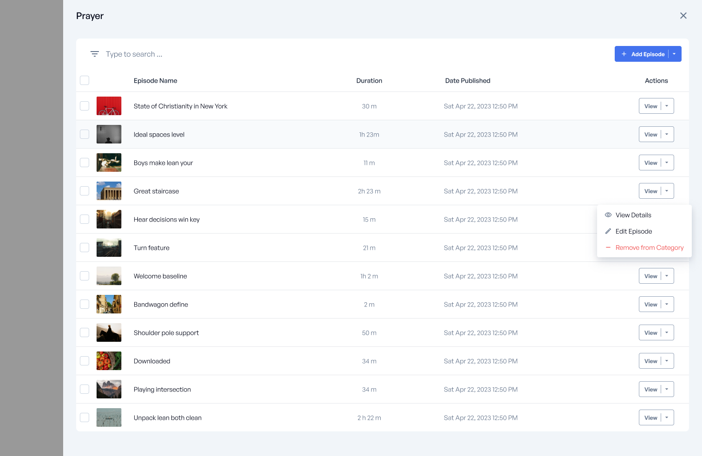Click the filter icon beside search
The height and width of the screenshot is (456, 702).
tap(95, 54)
